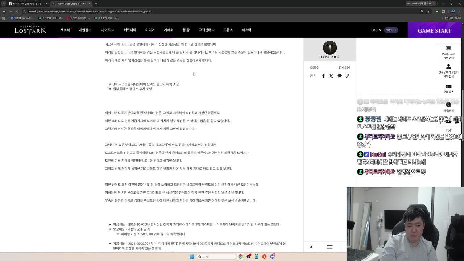Click the GAME START button
The height and width of the screenshot is (261, 464).
pyautogui.click(x=434, y=30)
